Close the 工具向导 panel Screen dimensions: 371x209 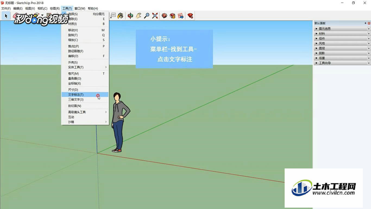click(369, 63)
